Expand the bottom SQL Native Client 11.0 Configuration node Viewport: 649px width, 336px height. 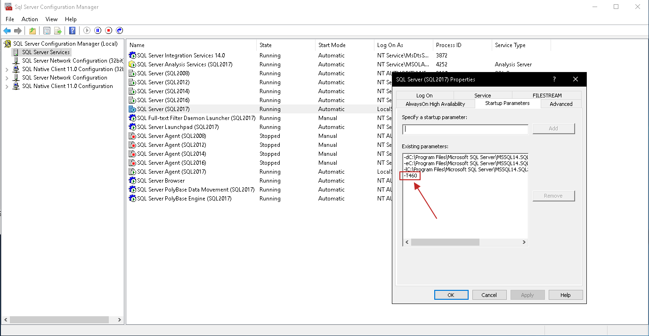[x=7, y=86]
